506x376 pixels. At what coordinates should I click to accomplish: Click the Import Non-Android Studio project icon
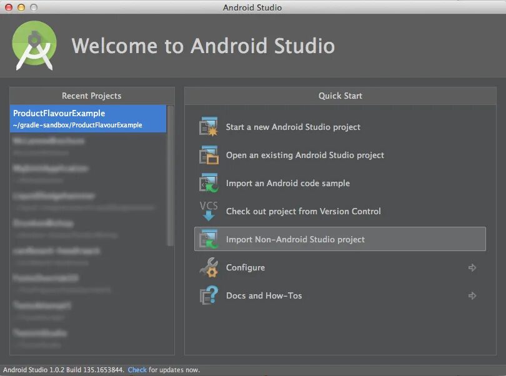click(209, 239)
